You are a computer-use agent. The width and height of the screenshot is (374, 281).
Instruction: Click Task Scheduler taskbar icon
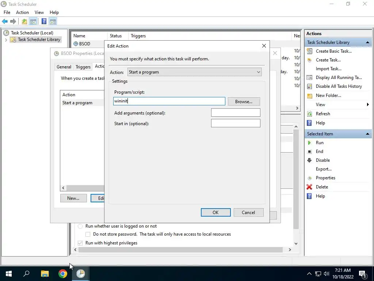point(81,274)
